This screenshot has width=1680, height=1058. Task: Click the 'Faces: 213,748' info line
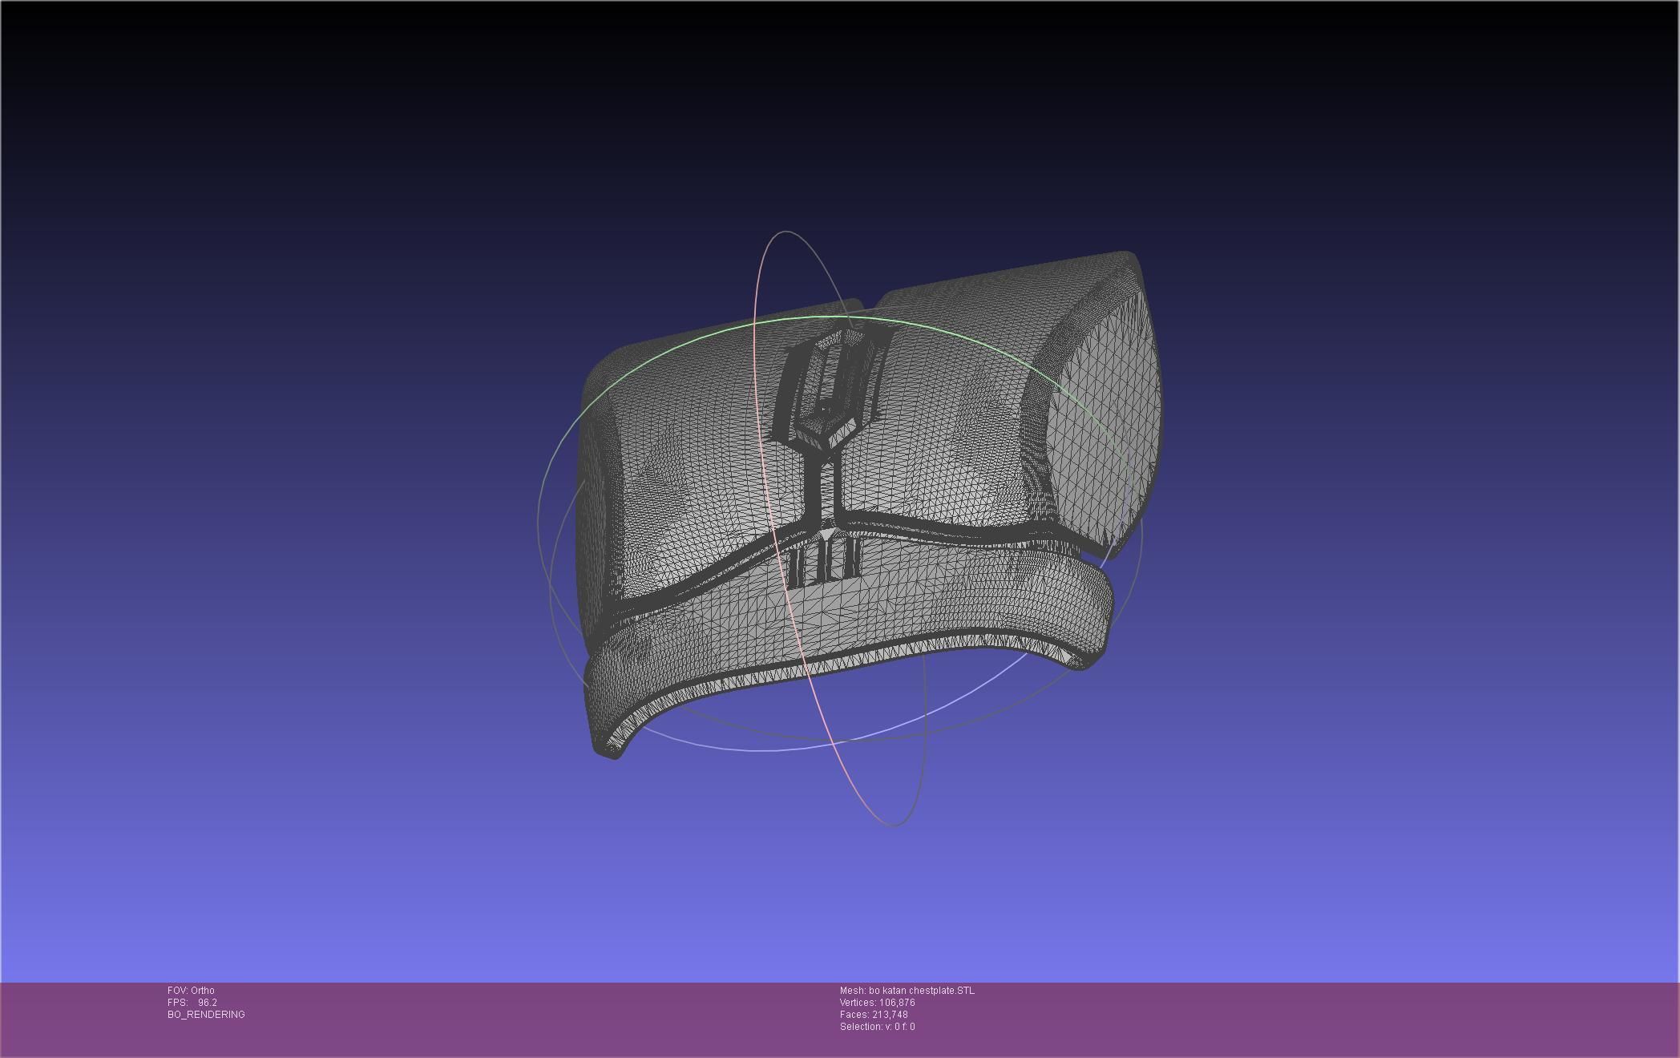coord(874,1015)
